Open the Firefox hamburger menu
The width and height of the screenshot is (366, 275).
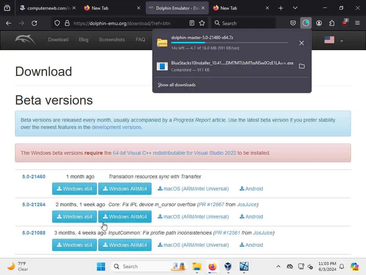click(357, 23)
